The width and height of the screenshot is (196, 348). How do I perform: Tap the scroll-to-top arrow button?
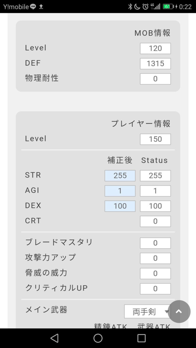[x=179, y=311]
